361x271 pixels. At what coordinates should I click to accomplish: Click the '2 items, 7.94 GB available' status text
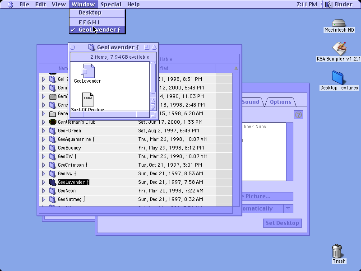tap(120, 57)
